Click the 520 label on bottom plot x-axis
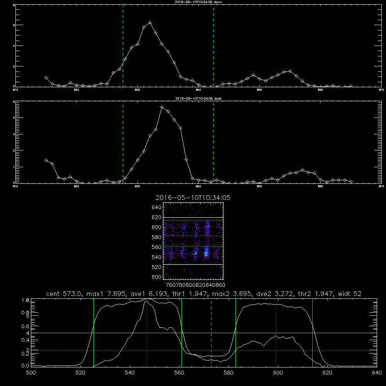386x386 pixels. click(x=80, y=373)
